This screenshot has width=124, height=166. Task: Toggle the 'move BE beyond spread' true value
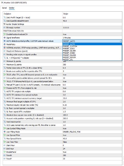pyautogui.click(x=65, y=75)
